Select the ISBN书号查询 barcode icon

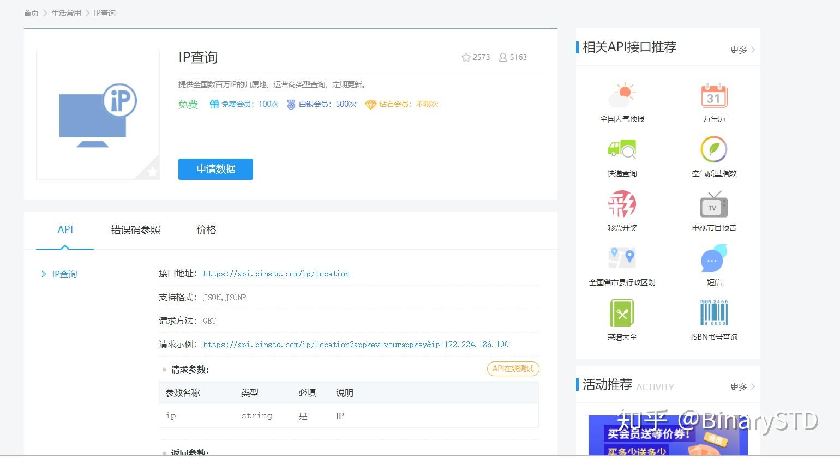(713, 312)
